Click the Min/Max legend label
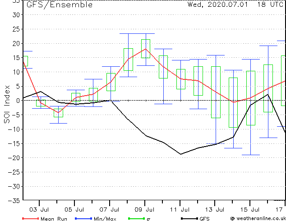 coord(105,219)
